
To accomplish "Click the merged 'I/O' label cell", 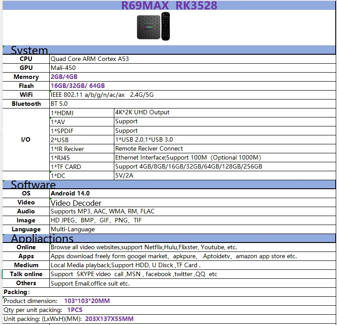I will pyautogui.click(x=26, y=140).
